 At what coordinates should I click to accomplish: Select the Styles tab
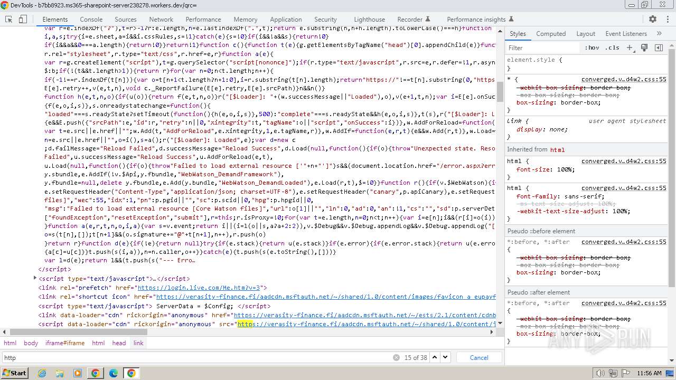tap(518, 33)
